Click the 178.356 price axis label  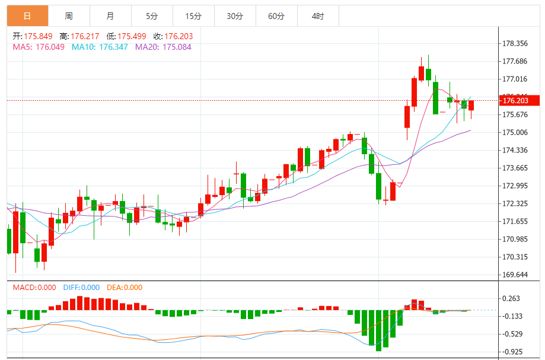tap(515, 43)
